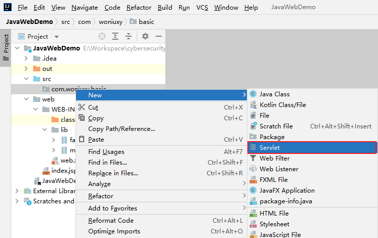Screen dimensions: 378x238
Task: Click the Stylesheet CSS icon
Action: tap(253, 224)
